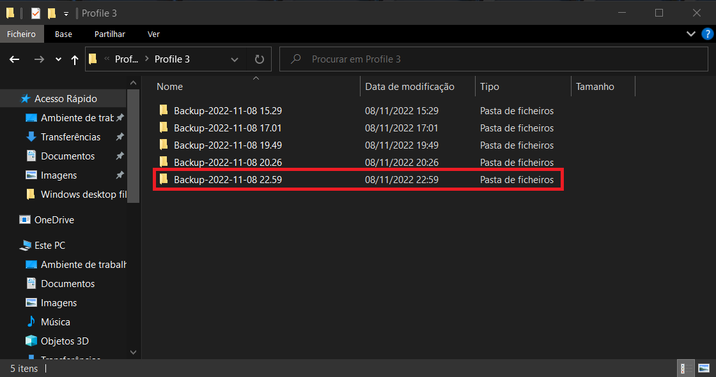Sort by Data de modificação column header
Image resolution: width=716 pixels, height=377 pixels.
coord(409,87)
